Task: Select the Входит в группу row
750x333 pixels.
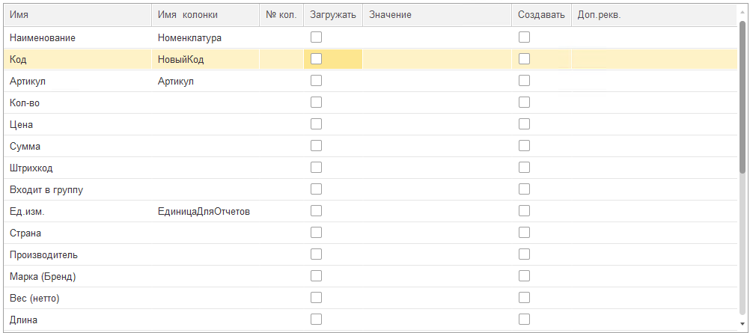Action: click(371, 189)
